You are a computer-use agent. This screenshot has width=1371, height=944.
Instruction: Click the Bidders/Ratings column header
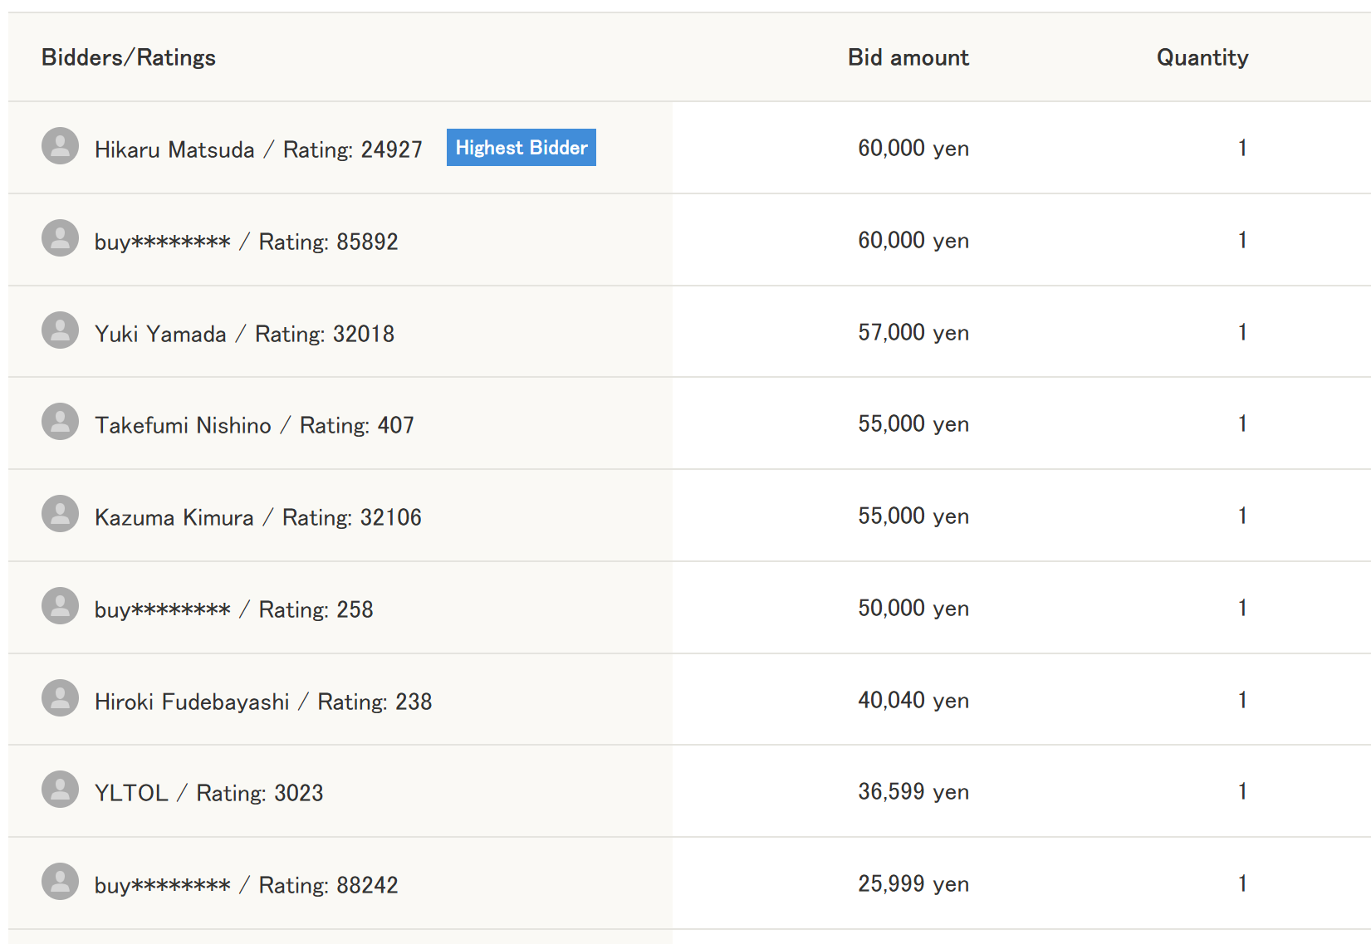(129, 57)
